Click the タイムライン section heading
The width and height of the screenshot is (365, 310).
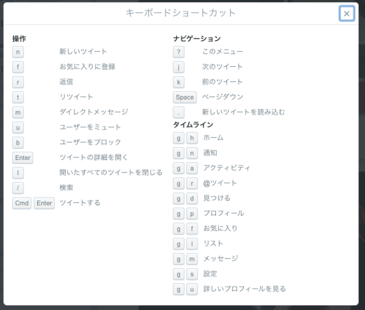193,125
